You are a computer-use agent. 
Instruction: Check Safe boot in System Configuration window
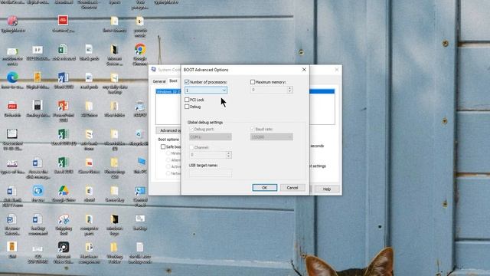163,146
